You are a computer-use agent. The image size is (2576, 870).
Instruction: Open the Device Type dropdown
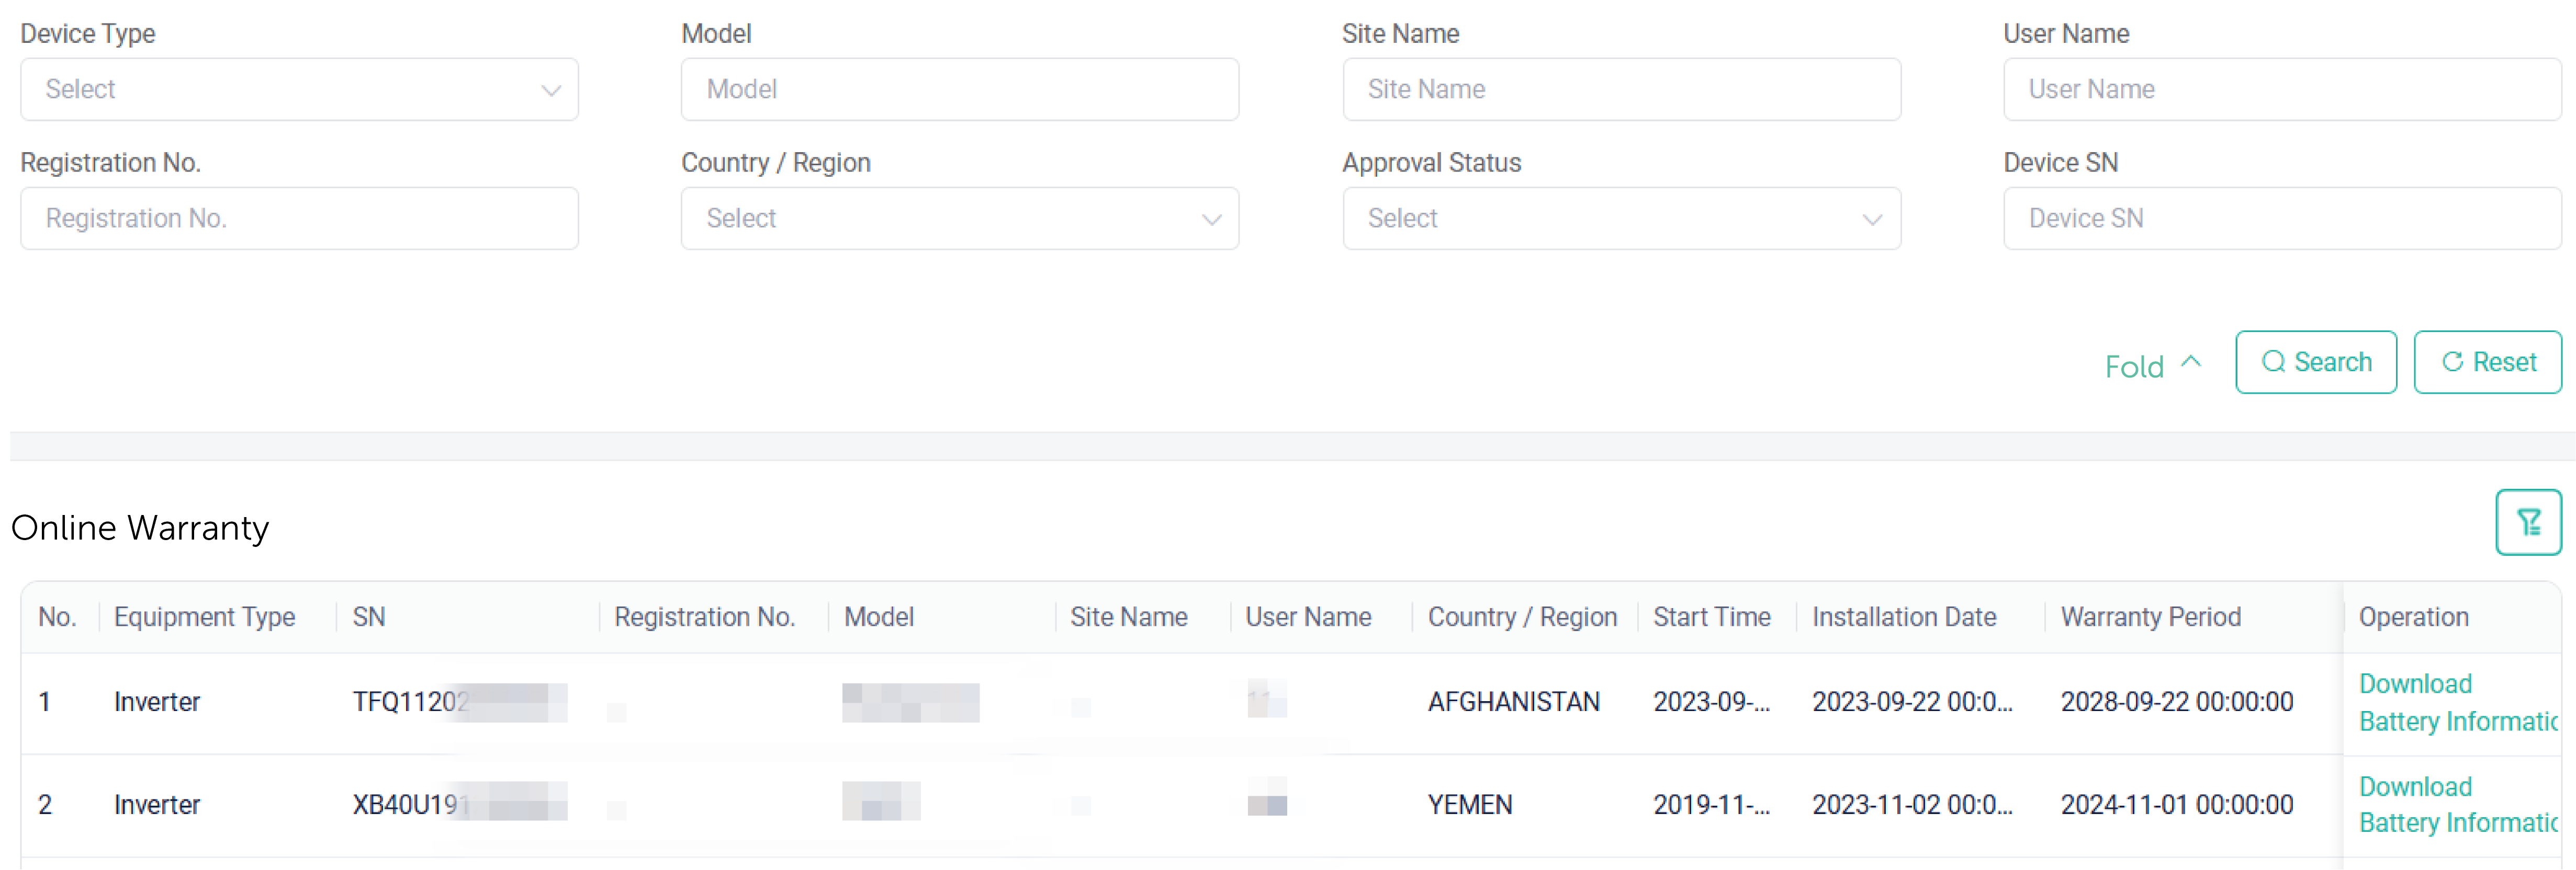299,89
